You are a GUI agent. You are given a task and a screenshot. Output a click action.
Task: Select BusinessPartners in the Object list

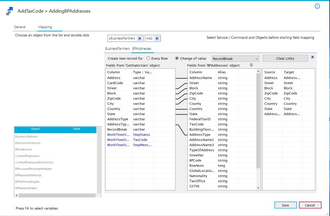tap(26, 136)
